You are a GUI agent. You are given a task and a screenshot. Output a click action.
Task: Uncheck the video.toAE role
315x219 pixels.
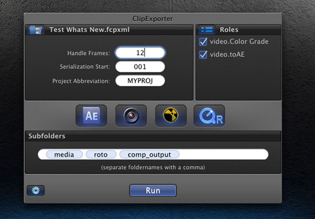[203, 54]
